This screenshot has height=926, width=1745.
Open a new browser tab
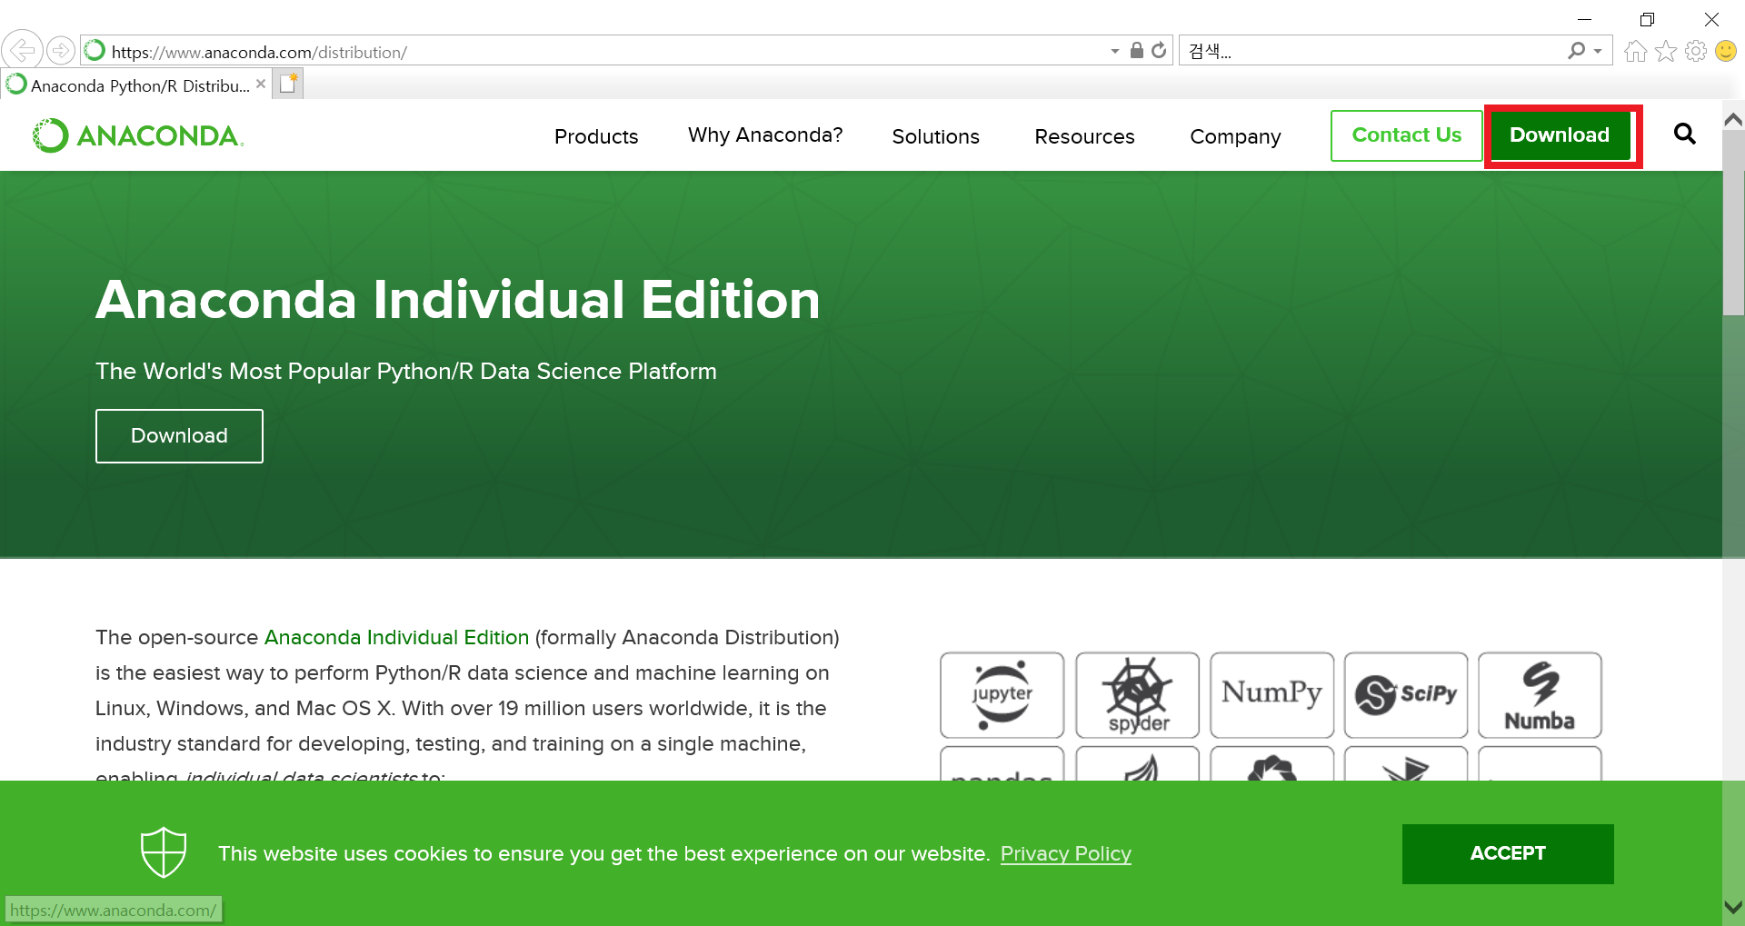coord(288,84)
